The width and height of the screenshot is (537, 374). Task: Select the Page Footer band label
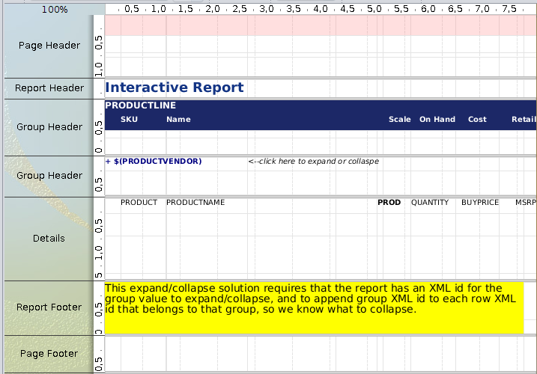click(49, 354)
